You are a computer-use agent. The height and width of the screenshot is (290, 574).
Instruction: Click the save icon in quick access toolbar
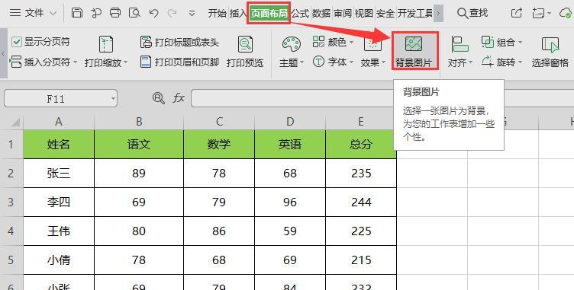point(77,13)
